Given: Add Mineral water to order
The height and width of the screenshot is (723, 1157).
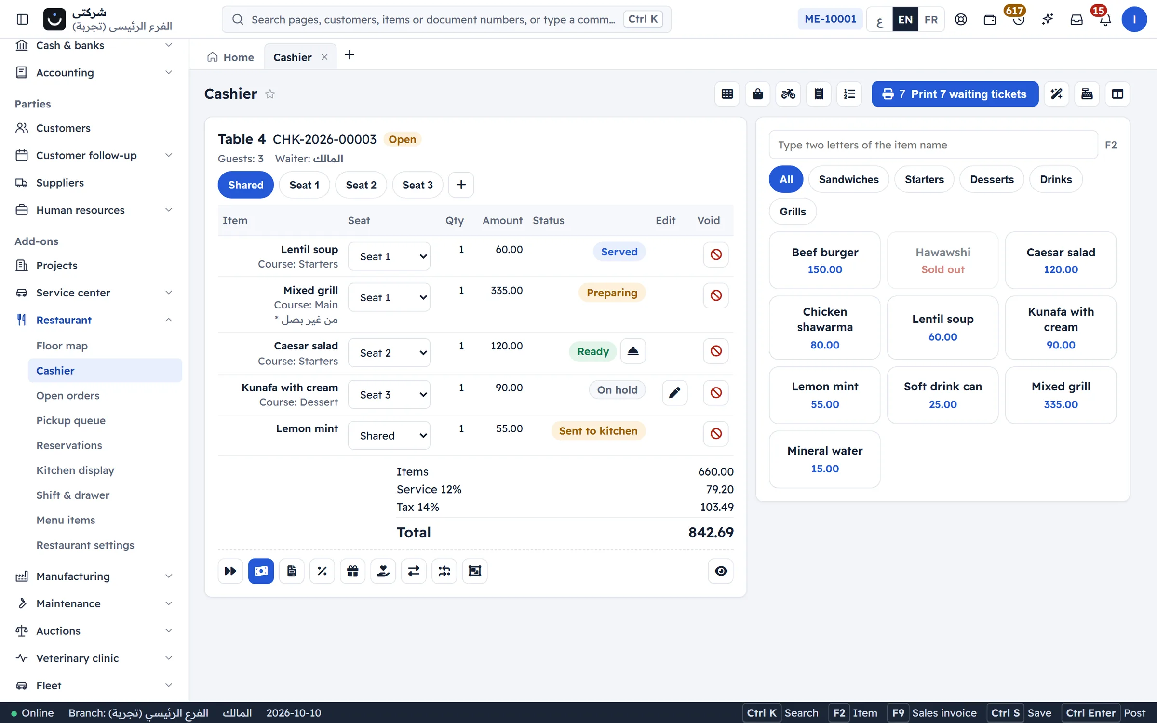Looking at the screenshot, I should pyautogui.click(x=824, y=459).
